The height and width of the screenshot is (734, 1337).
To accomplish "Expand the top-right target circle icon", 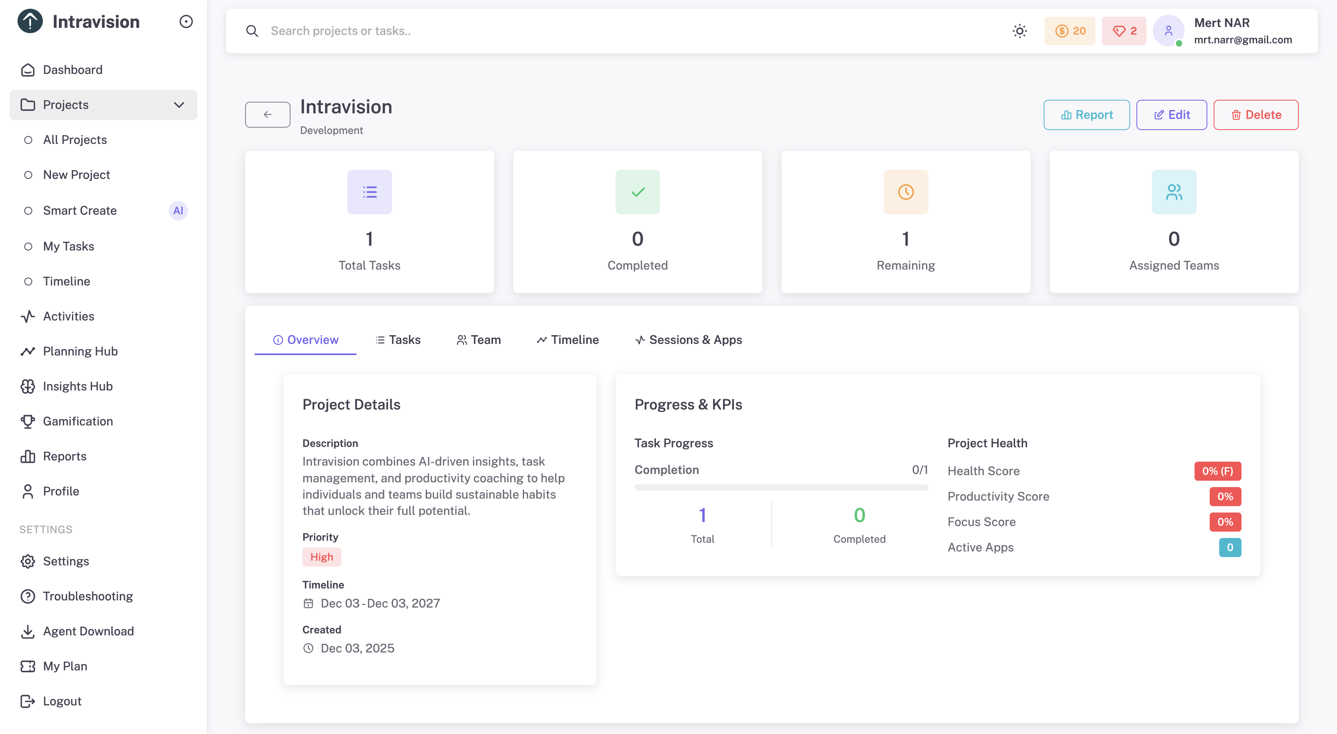I will (x=186, y=21).
